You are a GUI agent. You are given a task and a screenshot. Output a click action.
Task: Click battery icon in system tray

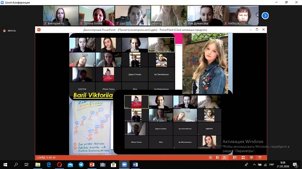[260, 165]
